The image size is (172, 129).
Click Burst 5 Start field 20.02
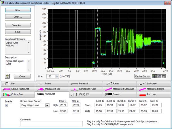[x=145, y=105]
